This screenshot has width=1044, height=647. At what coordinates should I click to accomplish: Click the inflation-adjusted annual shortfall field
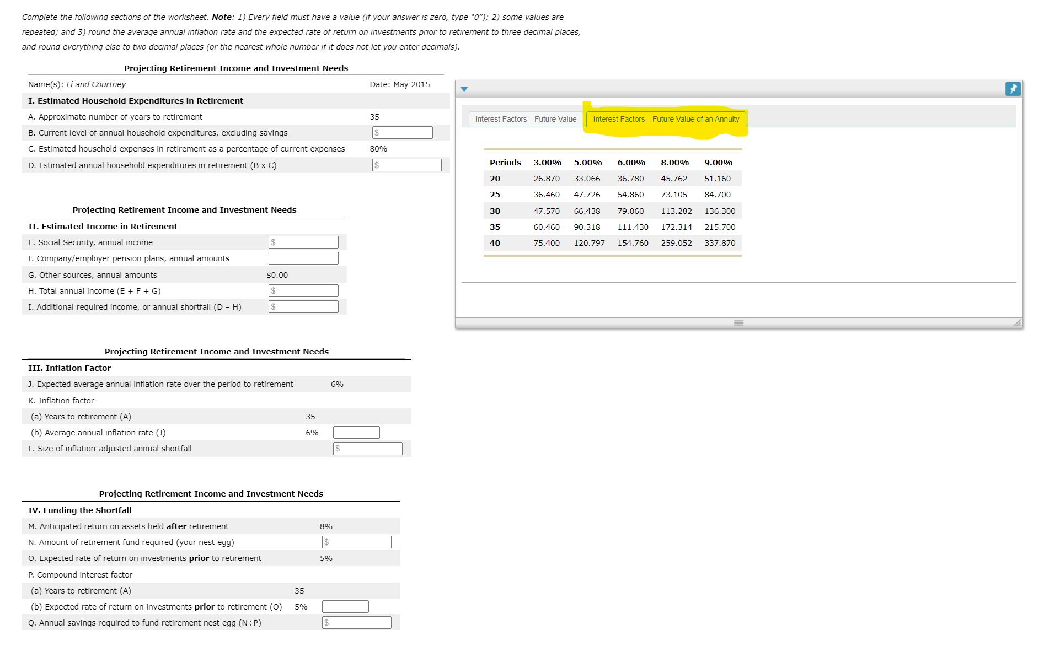click(x=367, y=448)
